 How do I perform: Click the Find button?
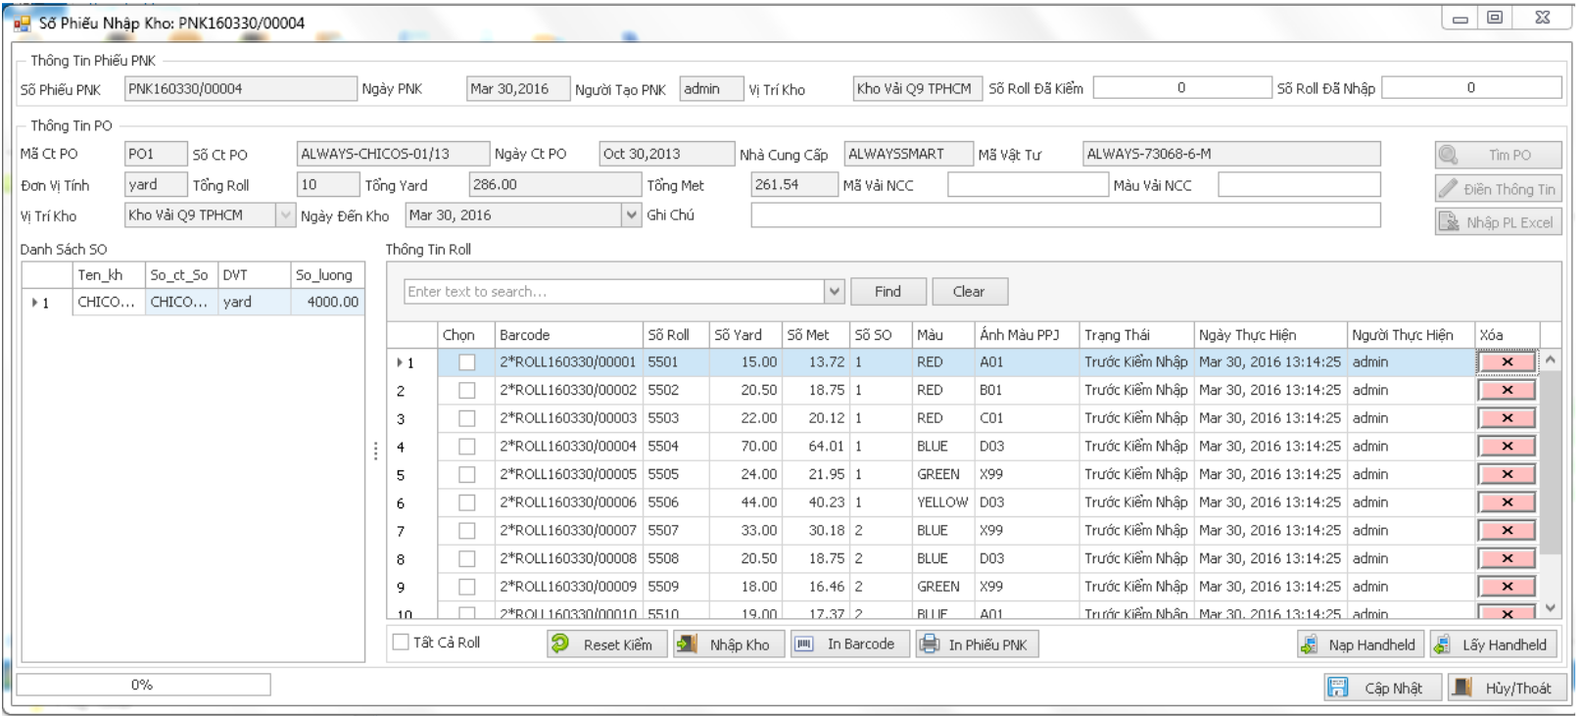(x=887, y=291)
